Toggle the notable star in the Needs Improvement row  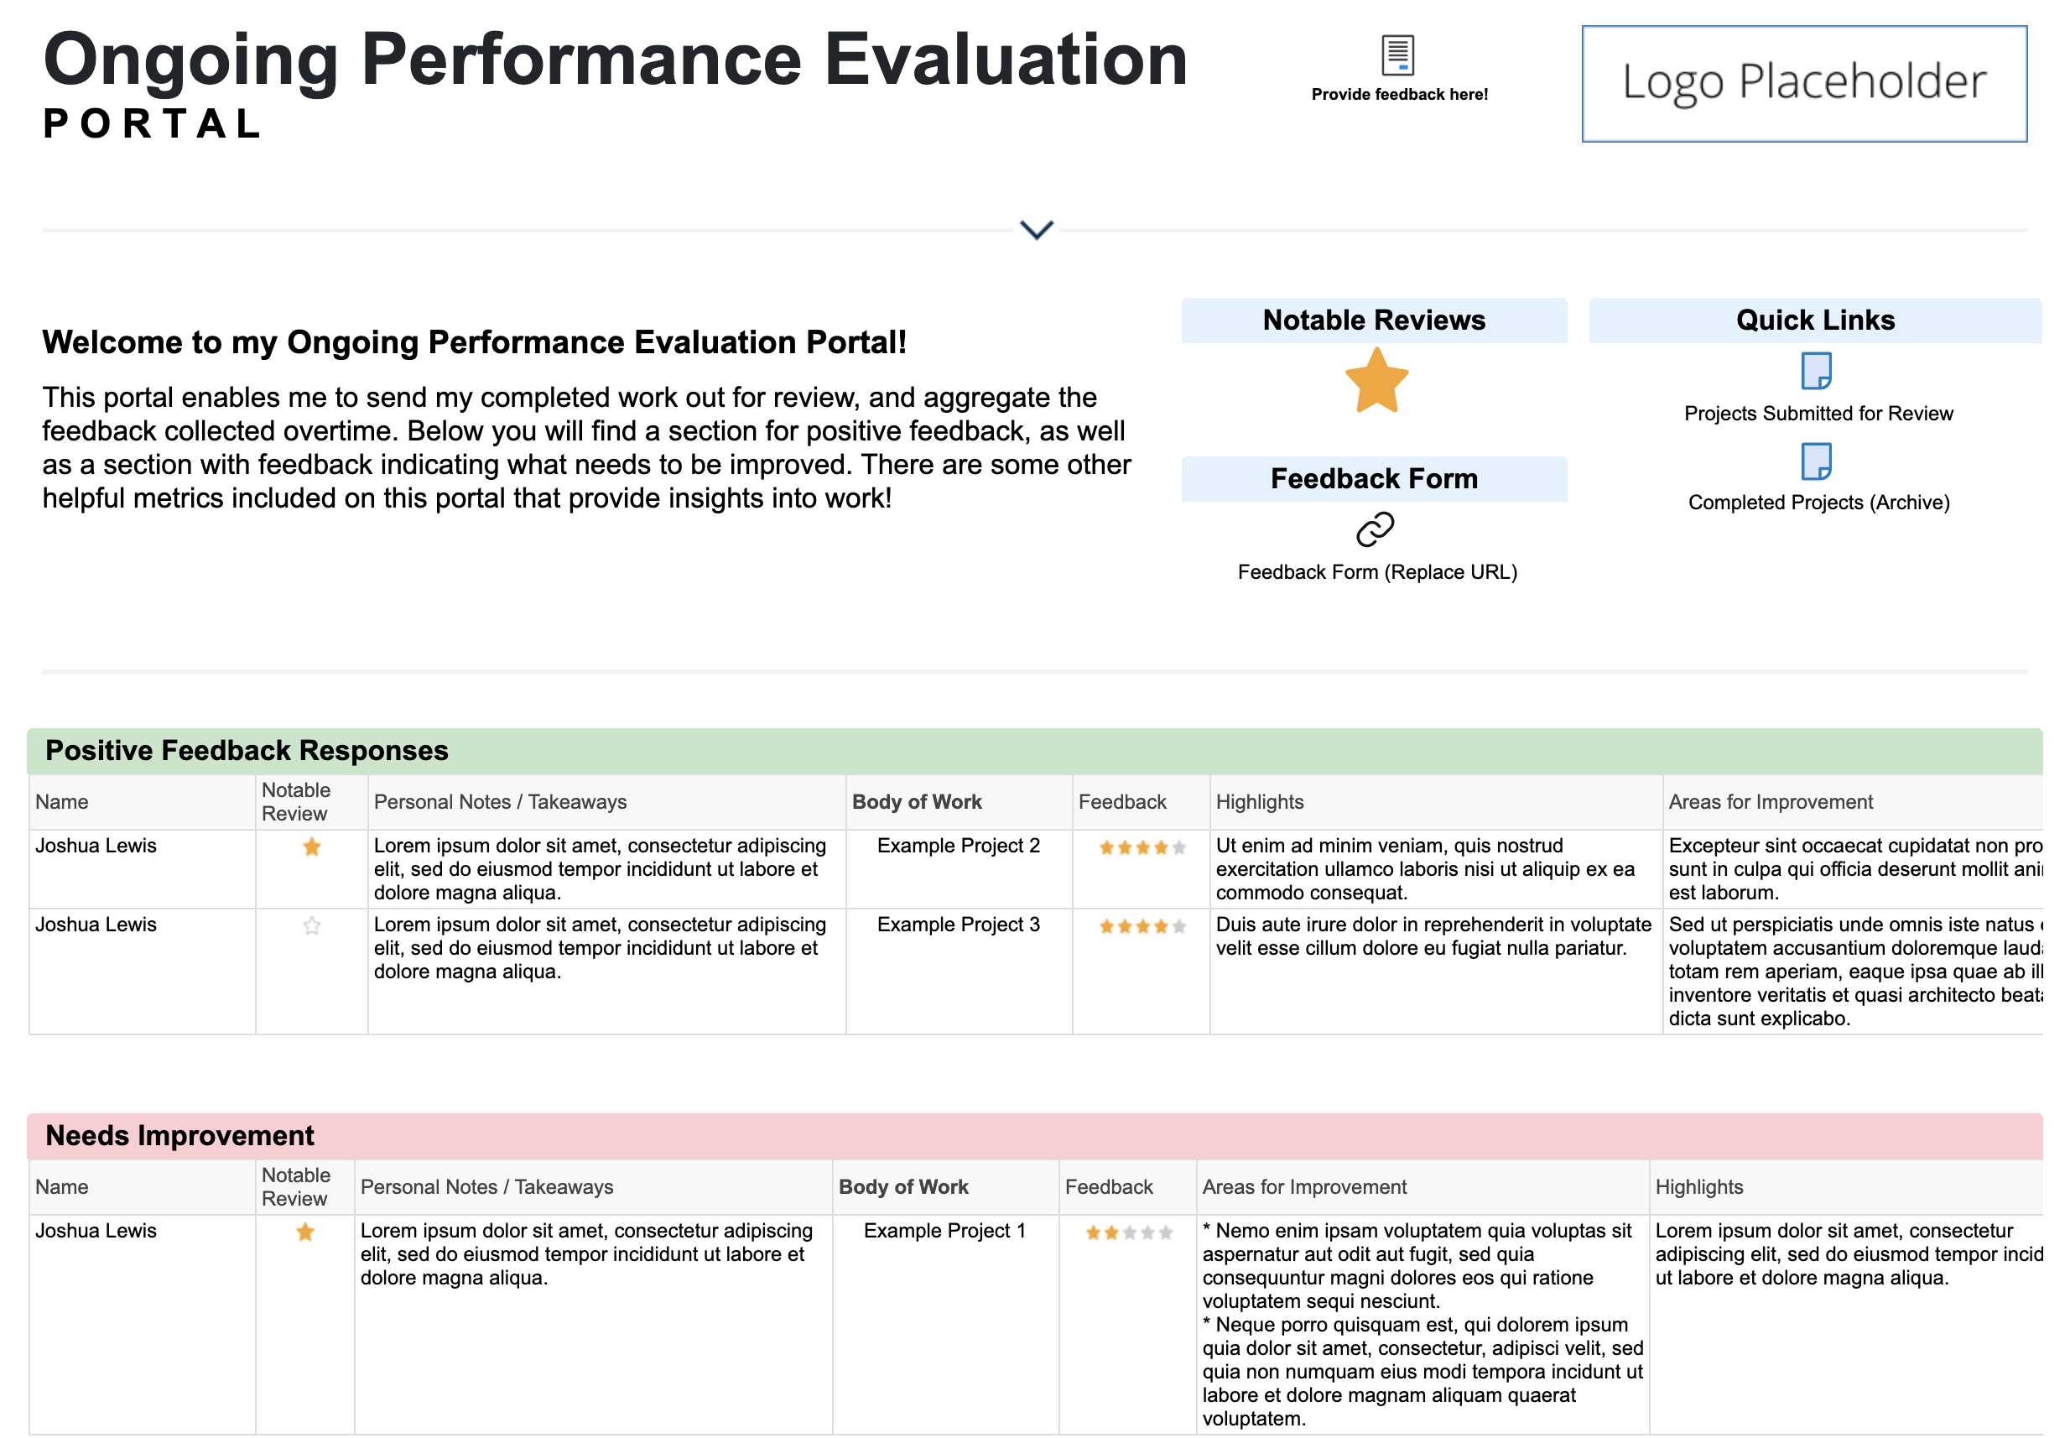click(304, 1232)
